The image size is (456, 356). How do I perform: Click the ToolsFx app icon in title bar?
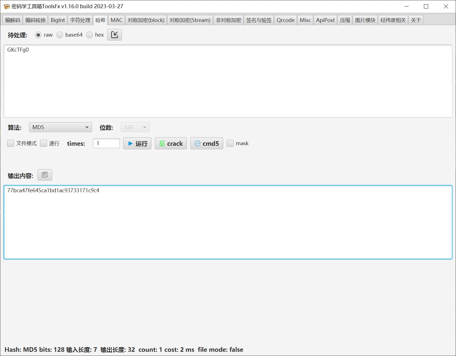[x=7, y=6]
